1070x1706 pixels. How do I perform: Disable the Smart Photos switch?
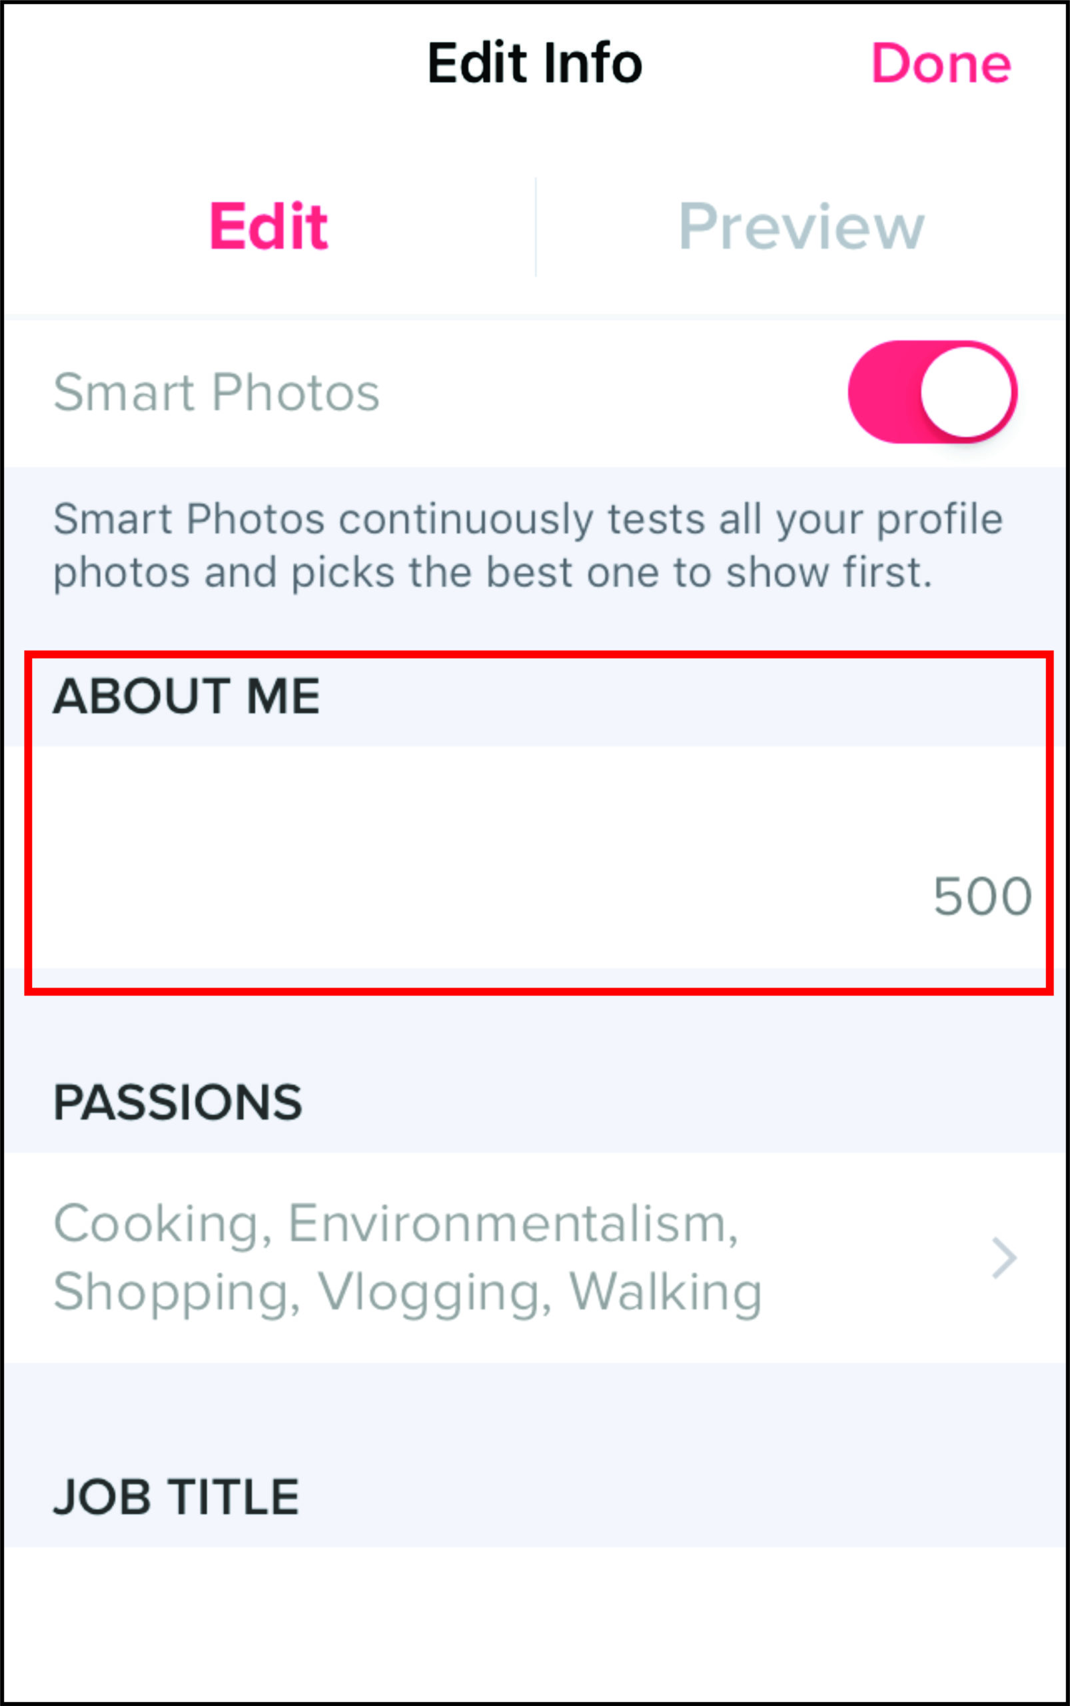click(932, 391)
